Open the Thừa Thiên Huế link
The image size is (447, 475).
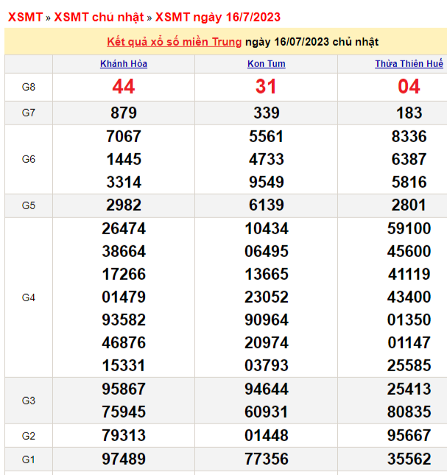coord(409,64)
